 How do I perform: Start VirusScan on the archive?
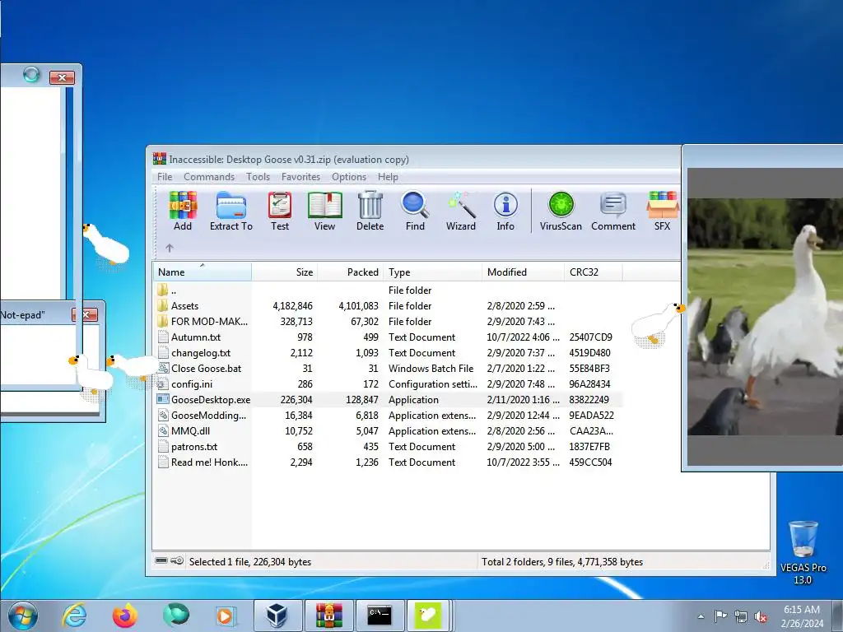click(x=561, y=211)
